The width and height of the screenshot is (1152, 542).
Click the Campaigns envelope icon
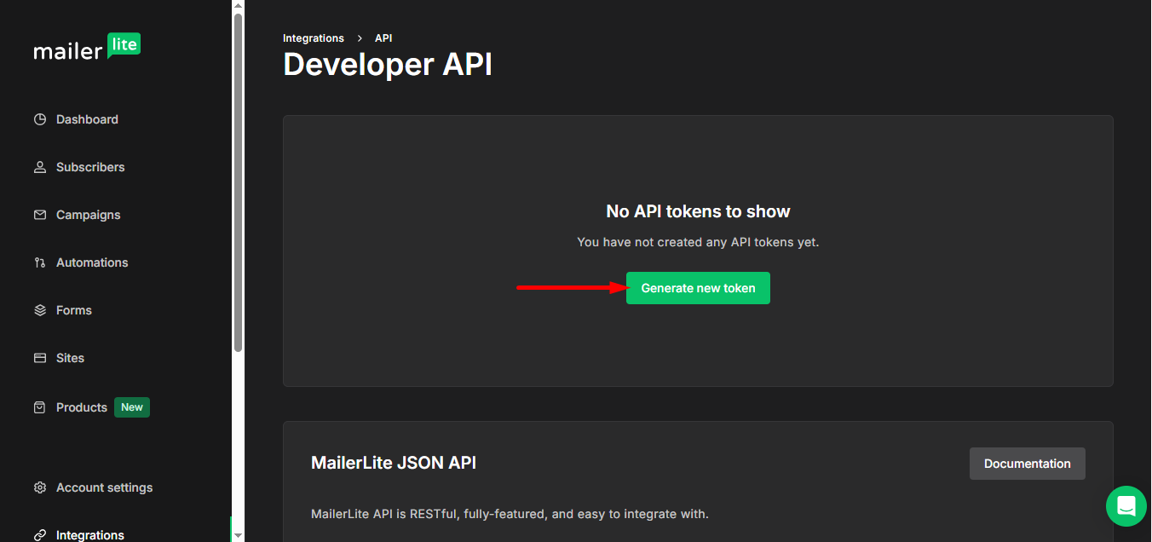pyautogui.click(x=40, y=215)
